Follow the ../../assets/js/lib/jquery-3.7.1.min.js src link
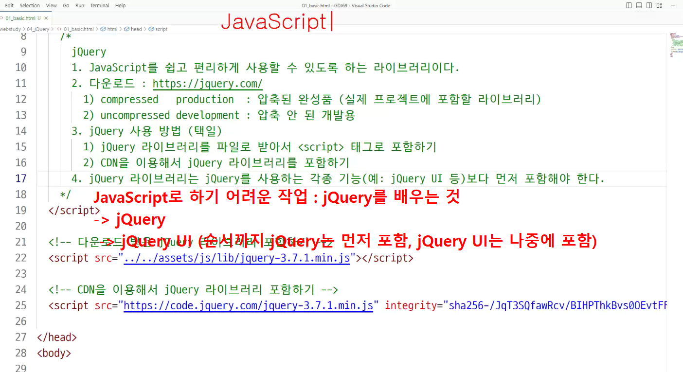This screenshot has width=683, height=372. pos(237,258)
